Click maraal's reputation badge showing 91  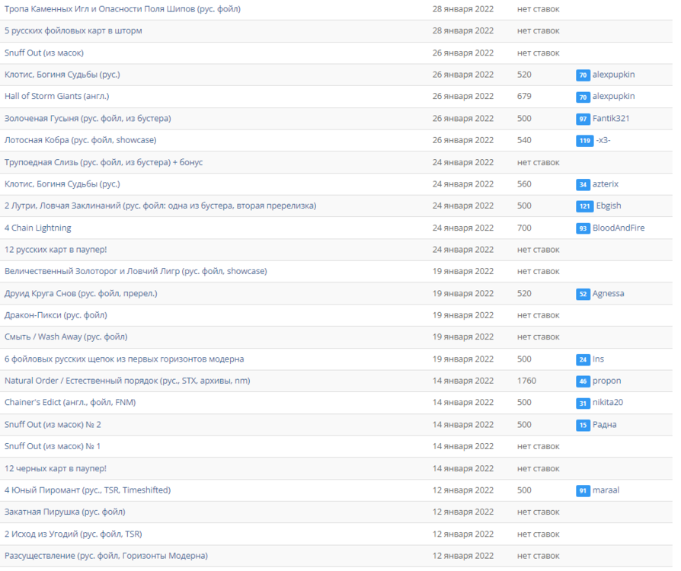[x=583, y=490]
